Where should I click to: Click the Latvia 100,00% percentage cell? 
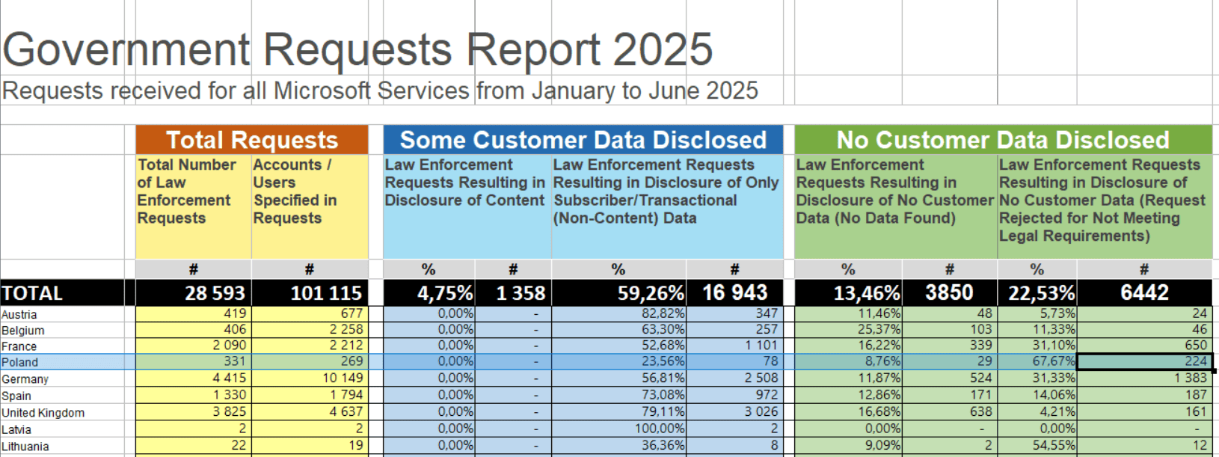pos(618,429)
